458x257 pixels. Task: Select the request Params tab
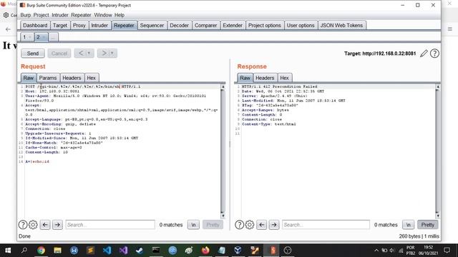coord(48,78)
